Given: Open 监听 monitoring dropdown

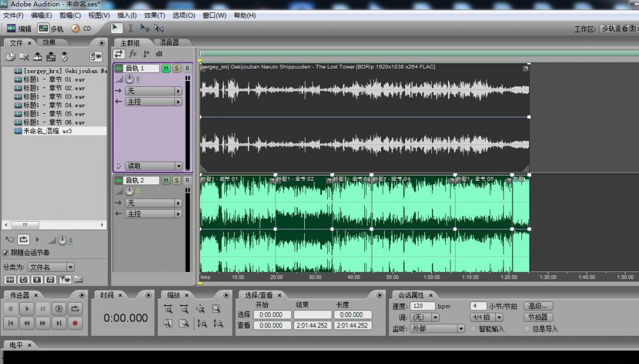Looking at the screenshot, I should pyautogui.click(x=437, y=329).
